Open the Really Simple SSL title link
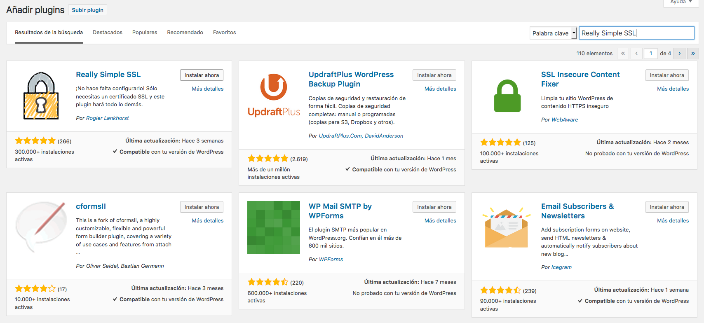This screenshot has width=704, height=323. pyautogui.click(x=108, y=75)
